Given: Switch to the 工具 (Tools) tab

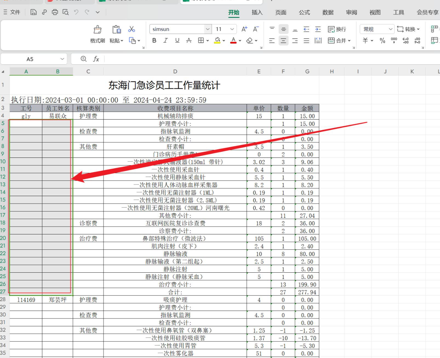Looking at the screenshot, I should click(399, 12).
